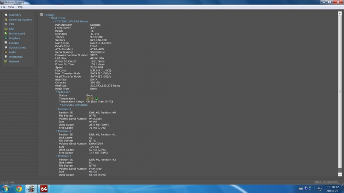The image size is (344, 193).
Task: Open the red 64 app on the taskbar
Action: pos(43,189)
